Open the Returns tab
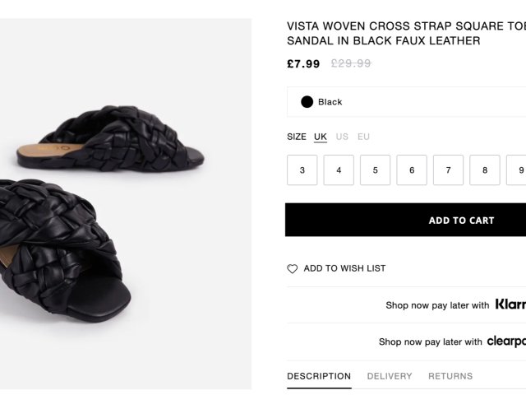This screenshot has height=395, width=526. click(450, 376)
